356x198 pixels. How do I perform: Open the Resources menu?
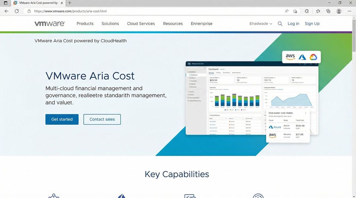point(173,23)
